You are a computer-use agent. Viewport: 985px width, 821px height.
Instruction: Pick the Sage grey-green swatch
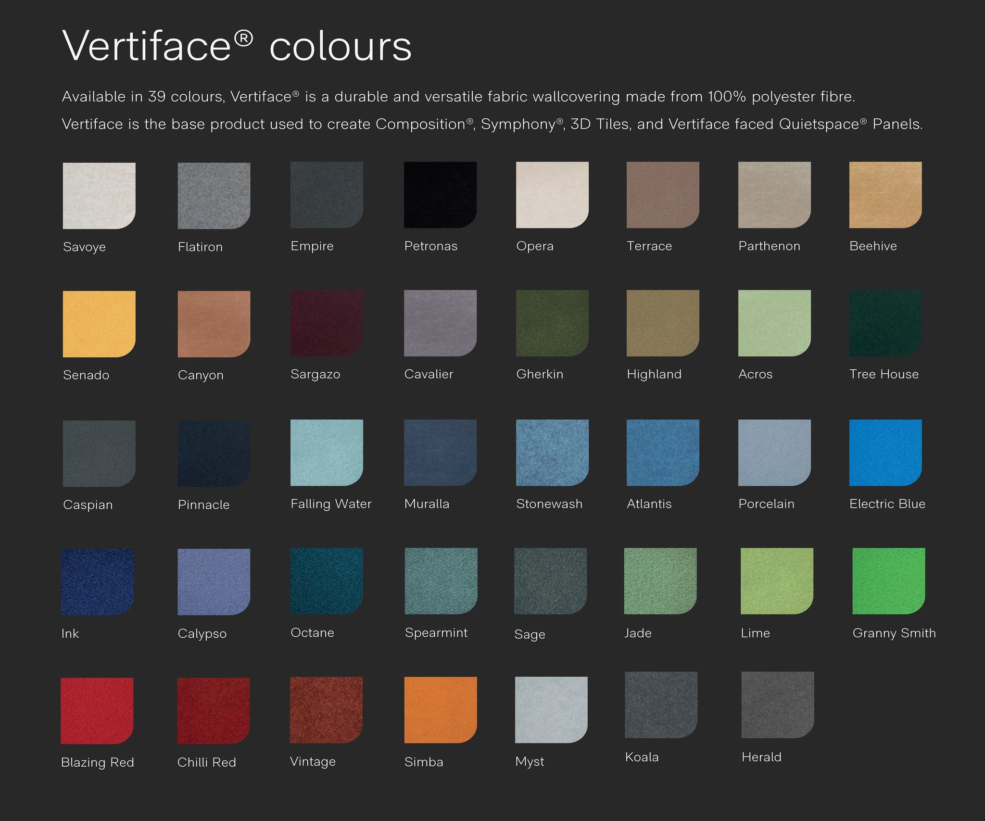click(551, 581)
